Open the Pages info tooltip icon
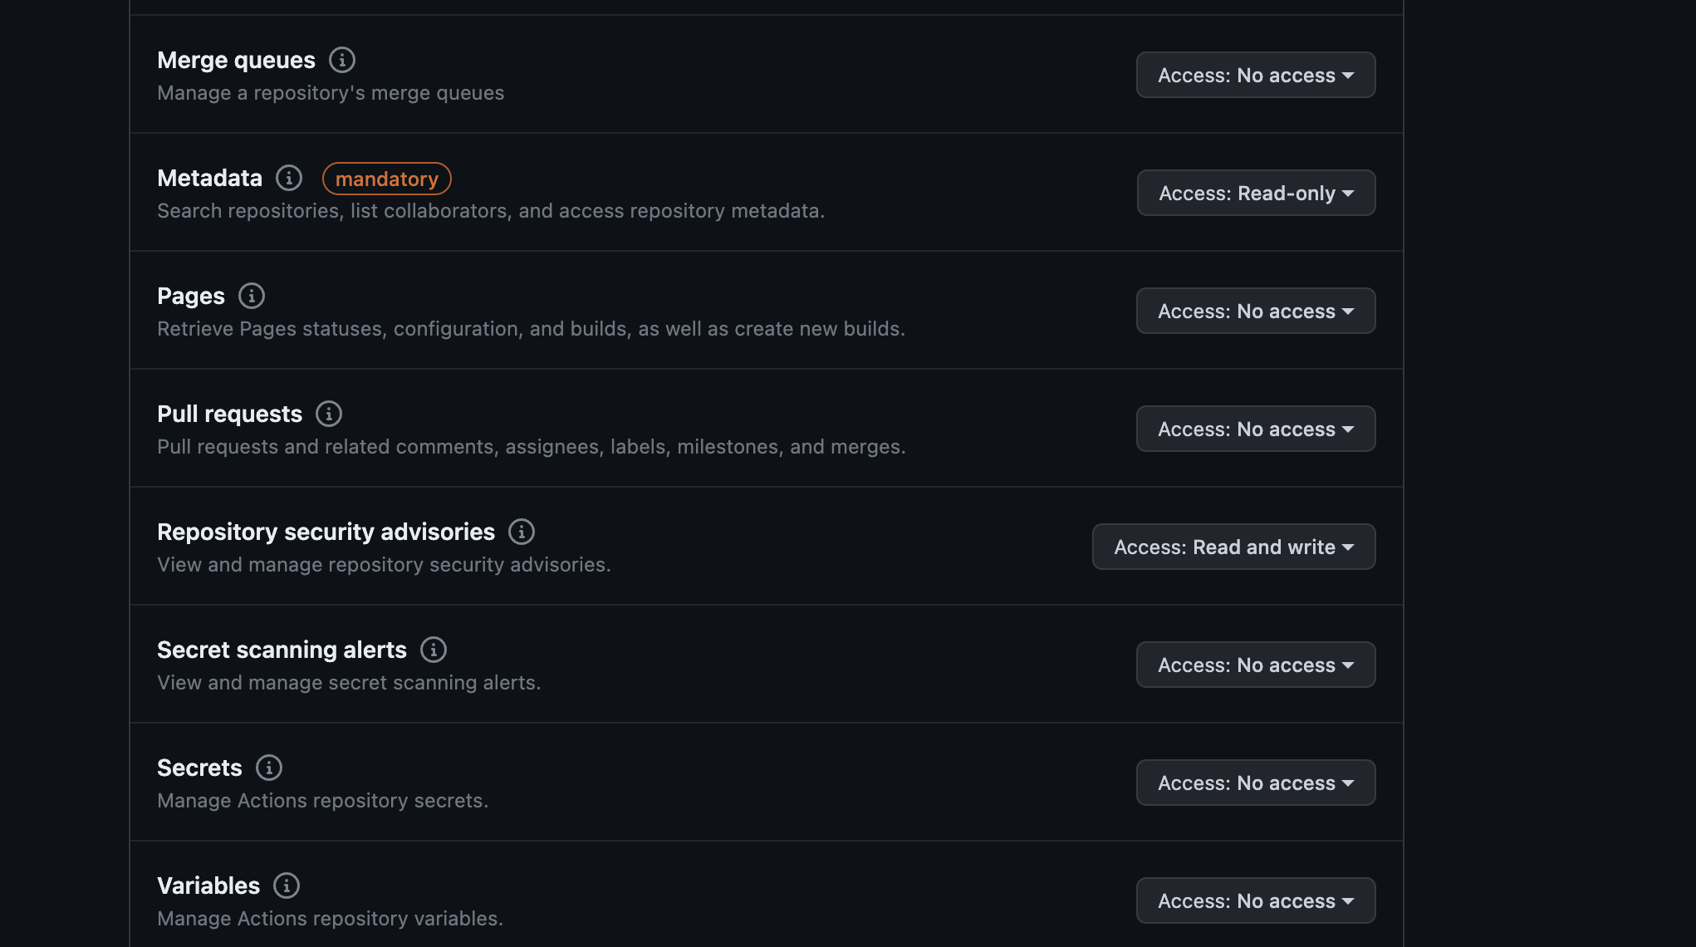This screenshot has height=947, width=1696. coord(252,295)
